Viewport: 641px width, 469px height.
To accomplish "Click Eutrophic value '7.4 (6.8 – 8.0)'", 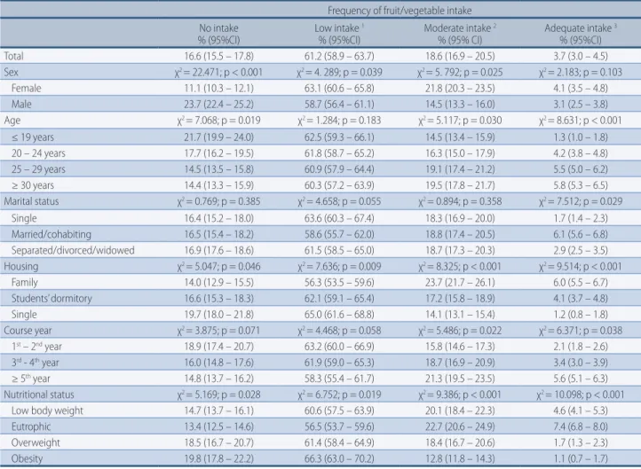I will point(581,427).
